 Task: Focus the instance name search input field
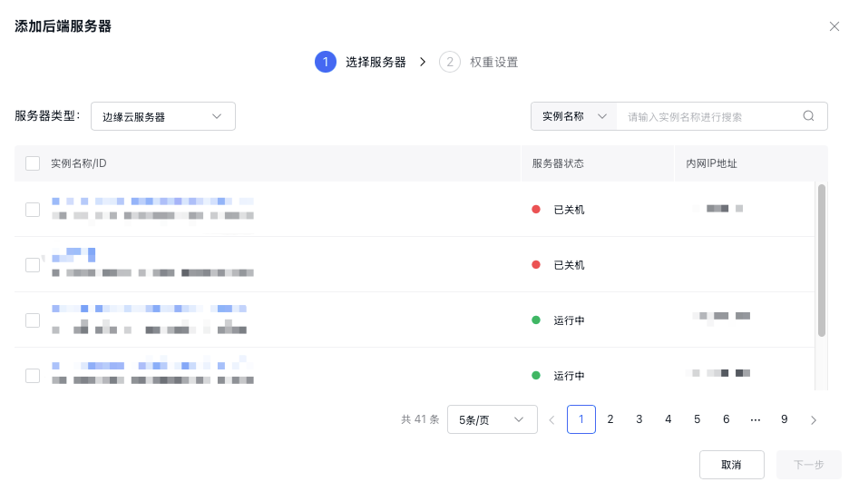(707, 116)
